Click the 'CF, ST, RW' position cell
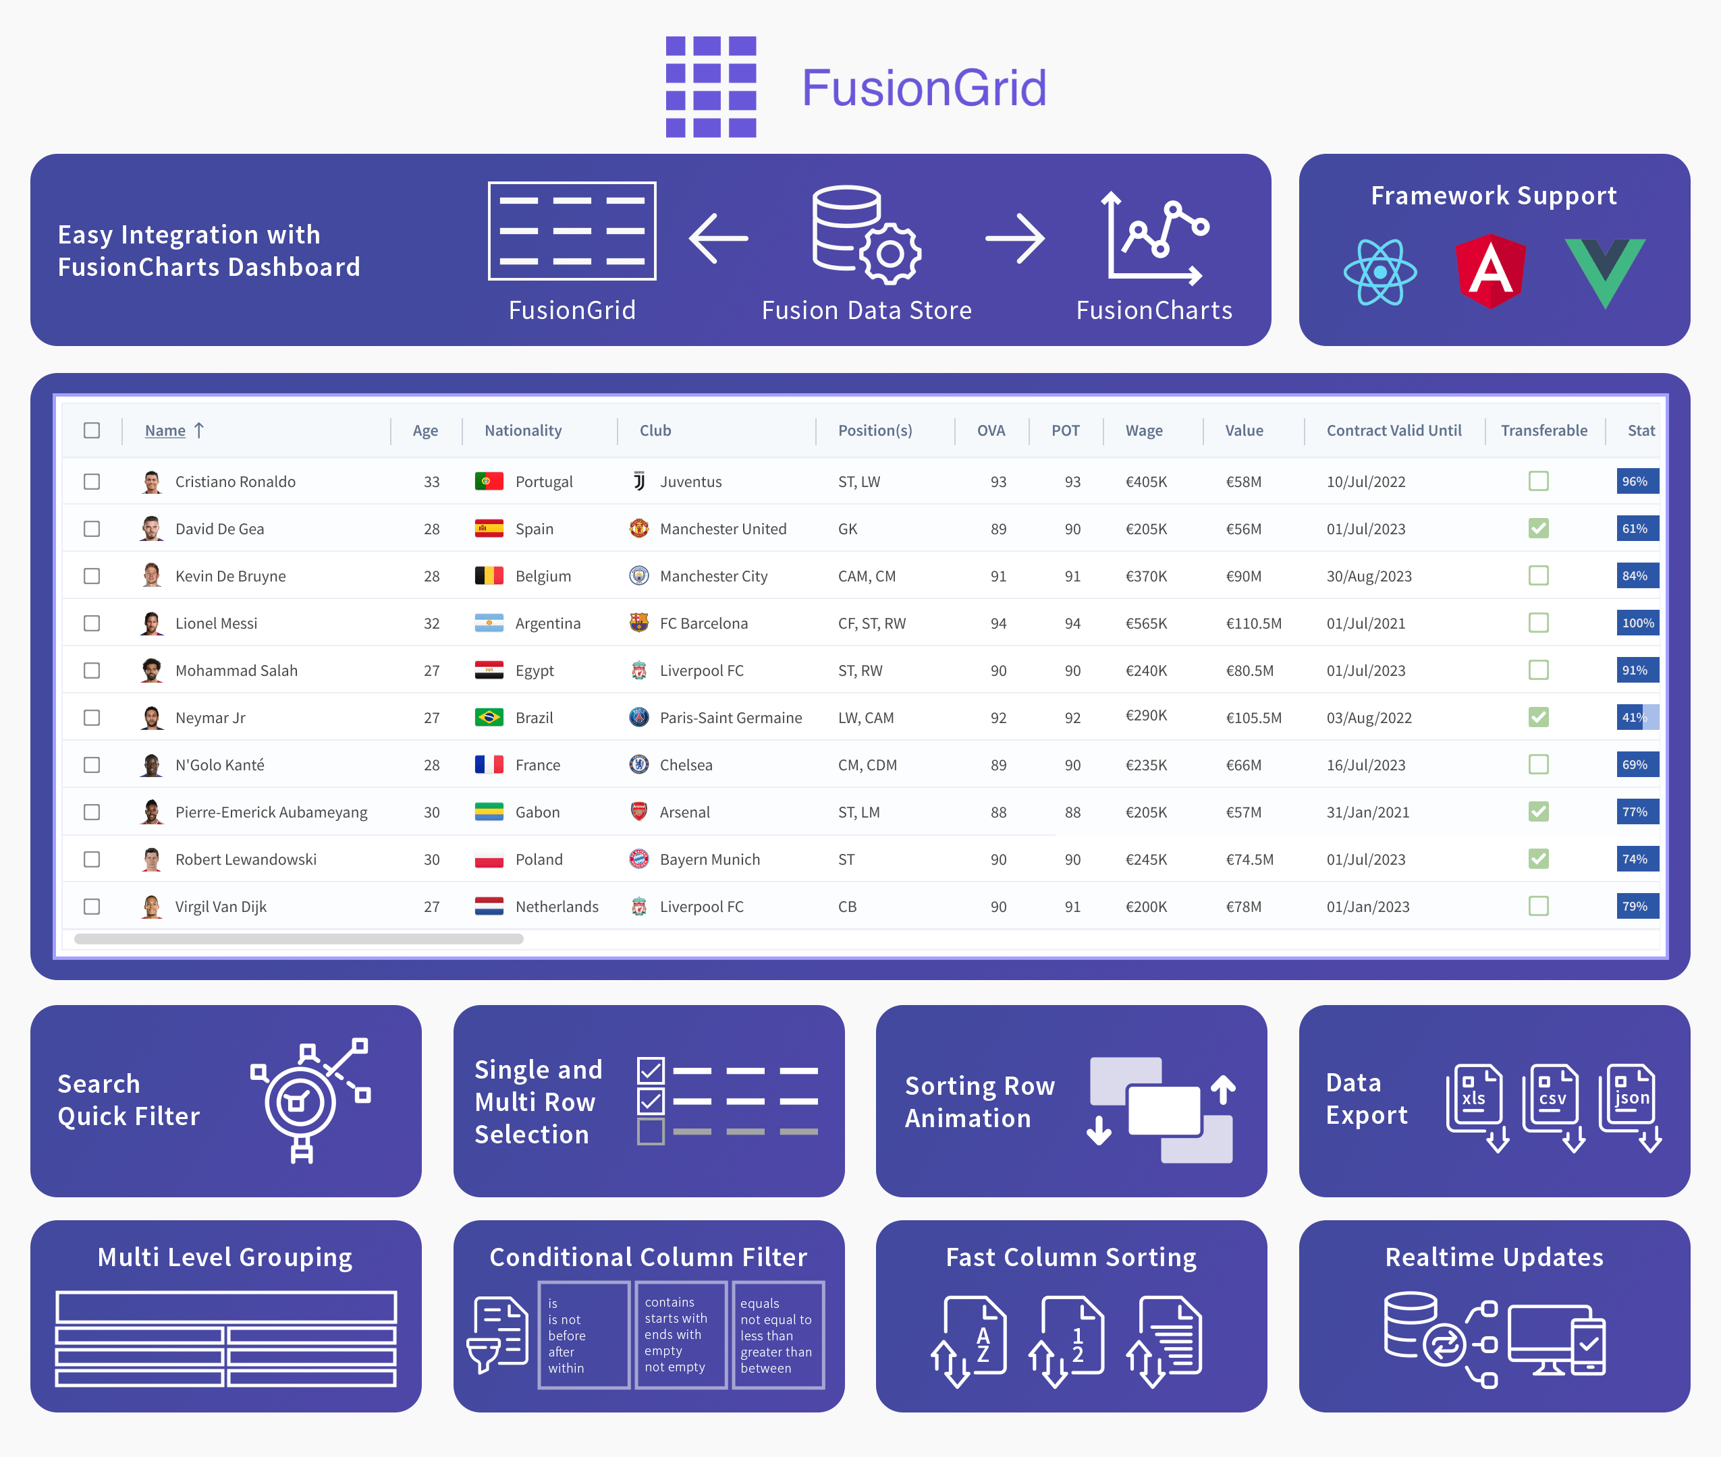This screenshot has width=1721, height=1457. pos(872,623)
